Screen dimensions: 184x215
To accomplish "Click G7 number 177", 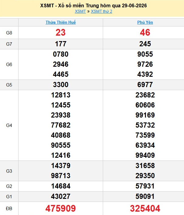I will tap(61, 44).
